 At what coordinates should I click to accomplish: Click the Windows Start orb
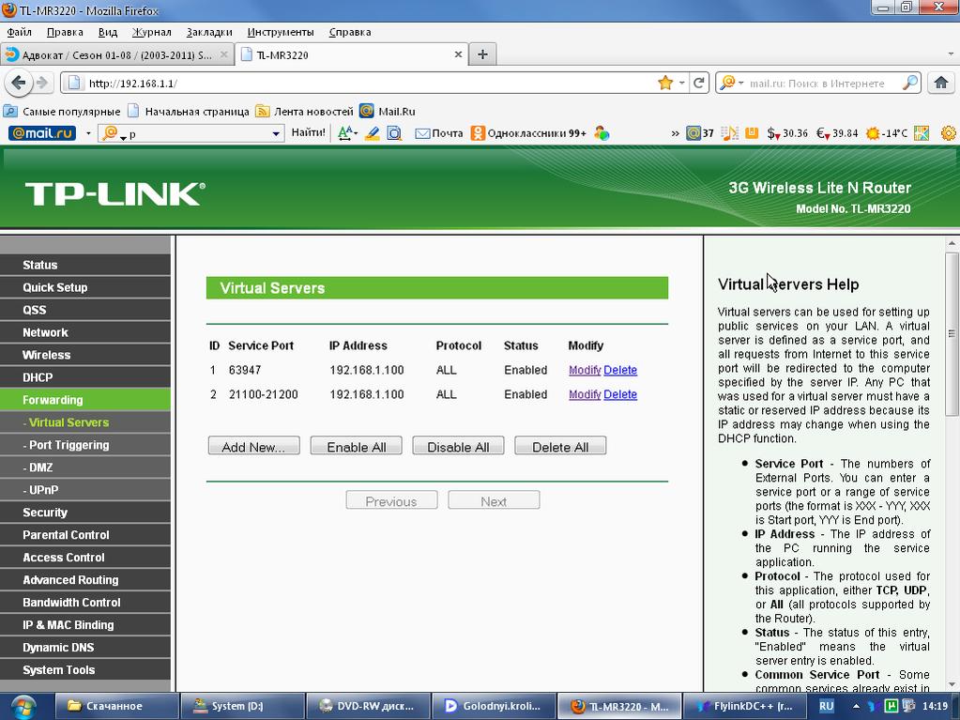point(23,706)
